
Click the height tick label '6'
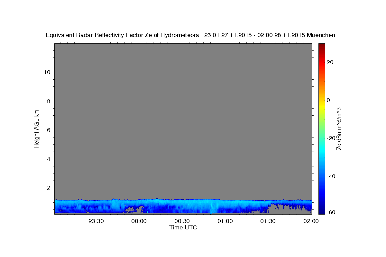coord(48,130)
